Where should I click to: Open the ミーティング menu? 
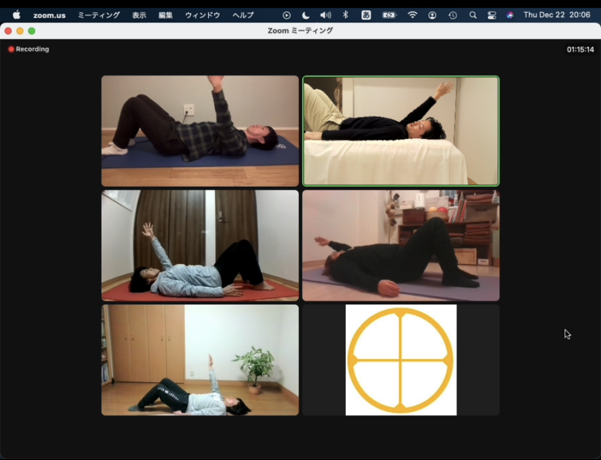tap(99, 15)
